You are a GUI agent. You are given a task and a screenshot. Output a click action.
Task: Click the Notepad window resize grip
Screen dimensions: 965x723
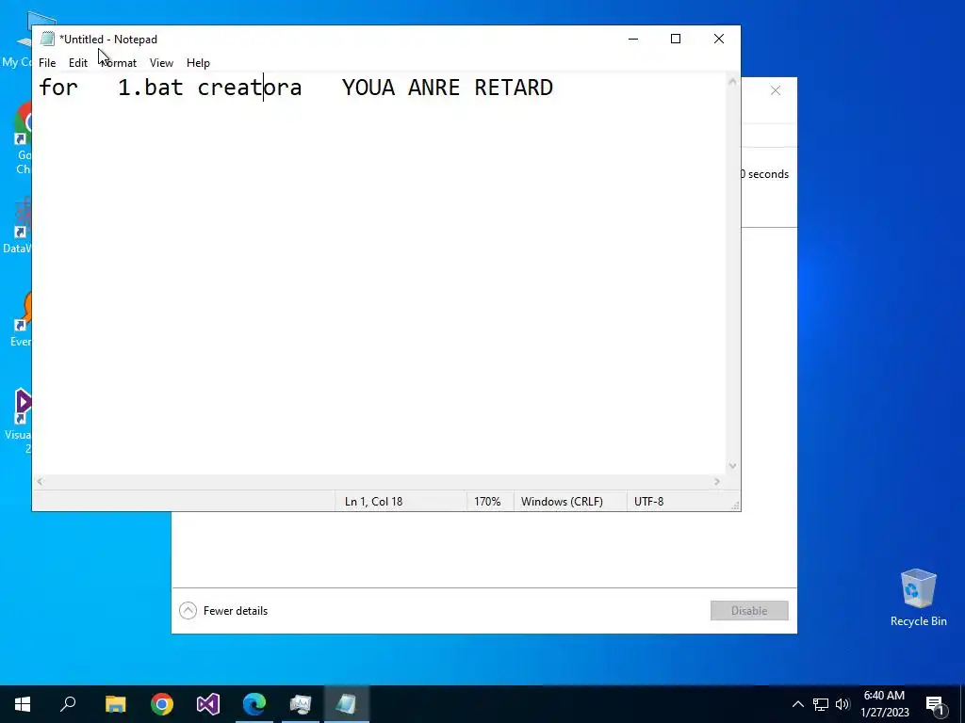(x=735, y=506)
